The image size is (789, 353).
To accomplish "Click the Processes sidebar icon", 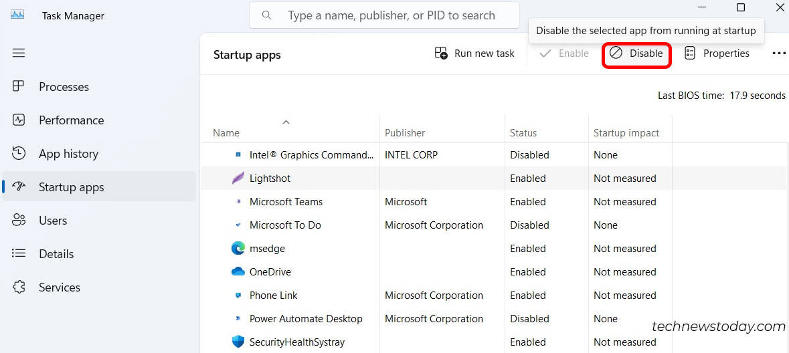I will click(19, 86).
